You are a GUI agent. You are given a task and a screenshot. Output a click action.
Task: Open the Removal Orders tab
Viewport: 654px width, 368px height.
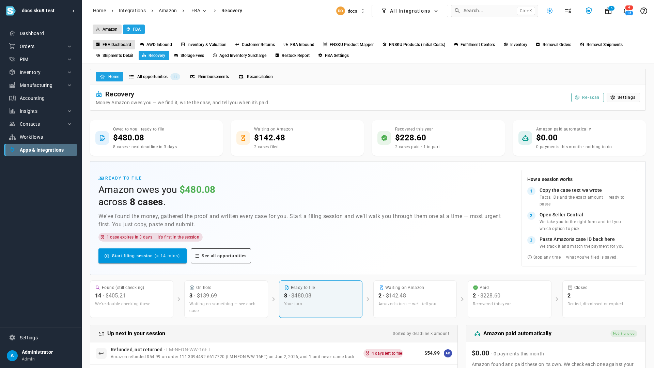(x=554, y=45)
